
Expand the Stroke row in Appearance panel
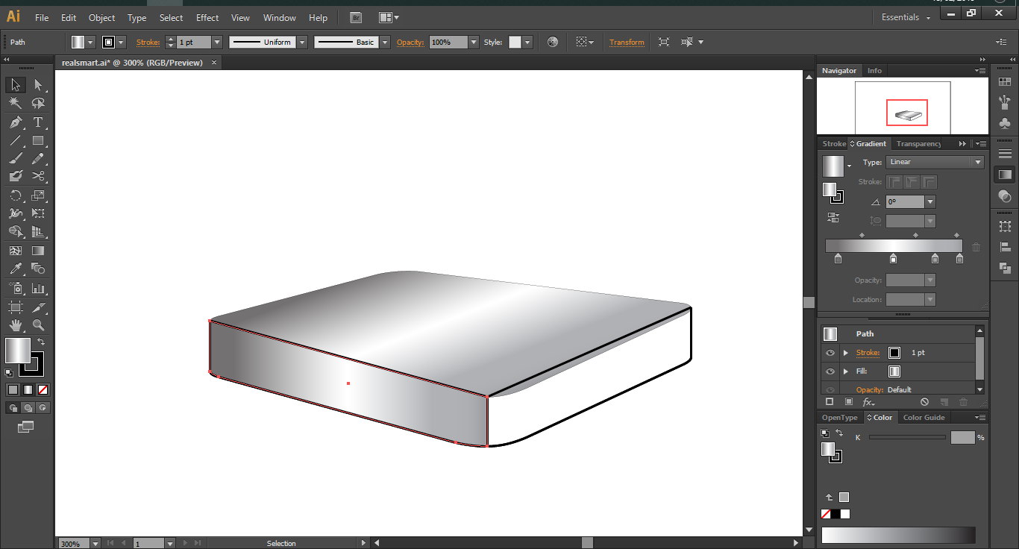coord(845,353)
